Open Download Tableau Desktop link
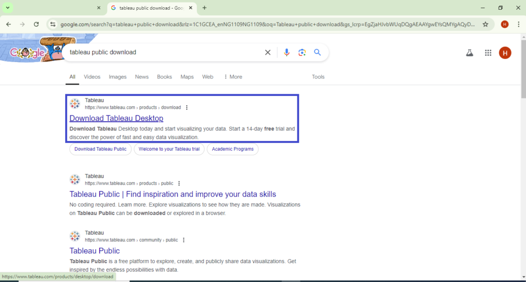 click(117, 118)
